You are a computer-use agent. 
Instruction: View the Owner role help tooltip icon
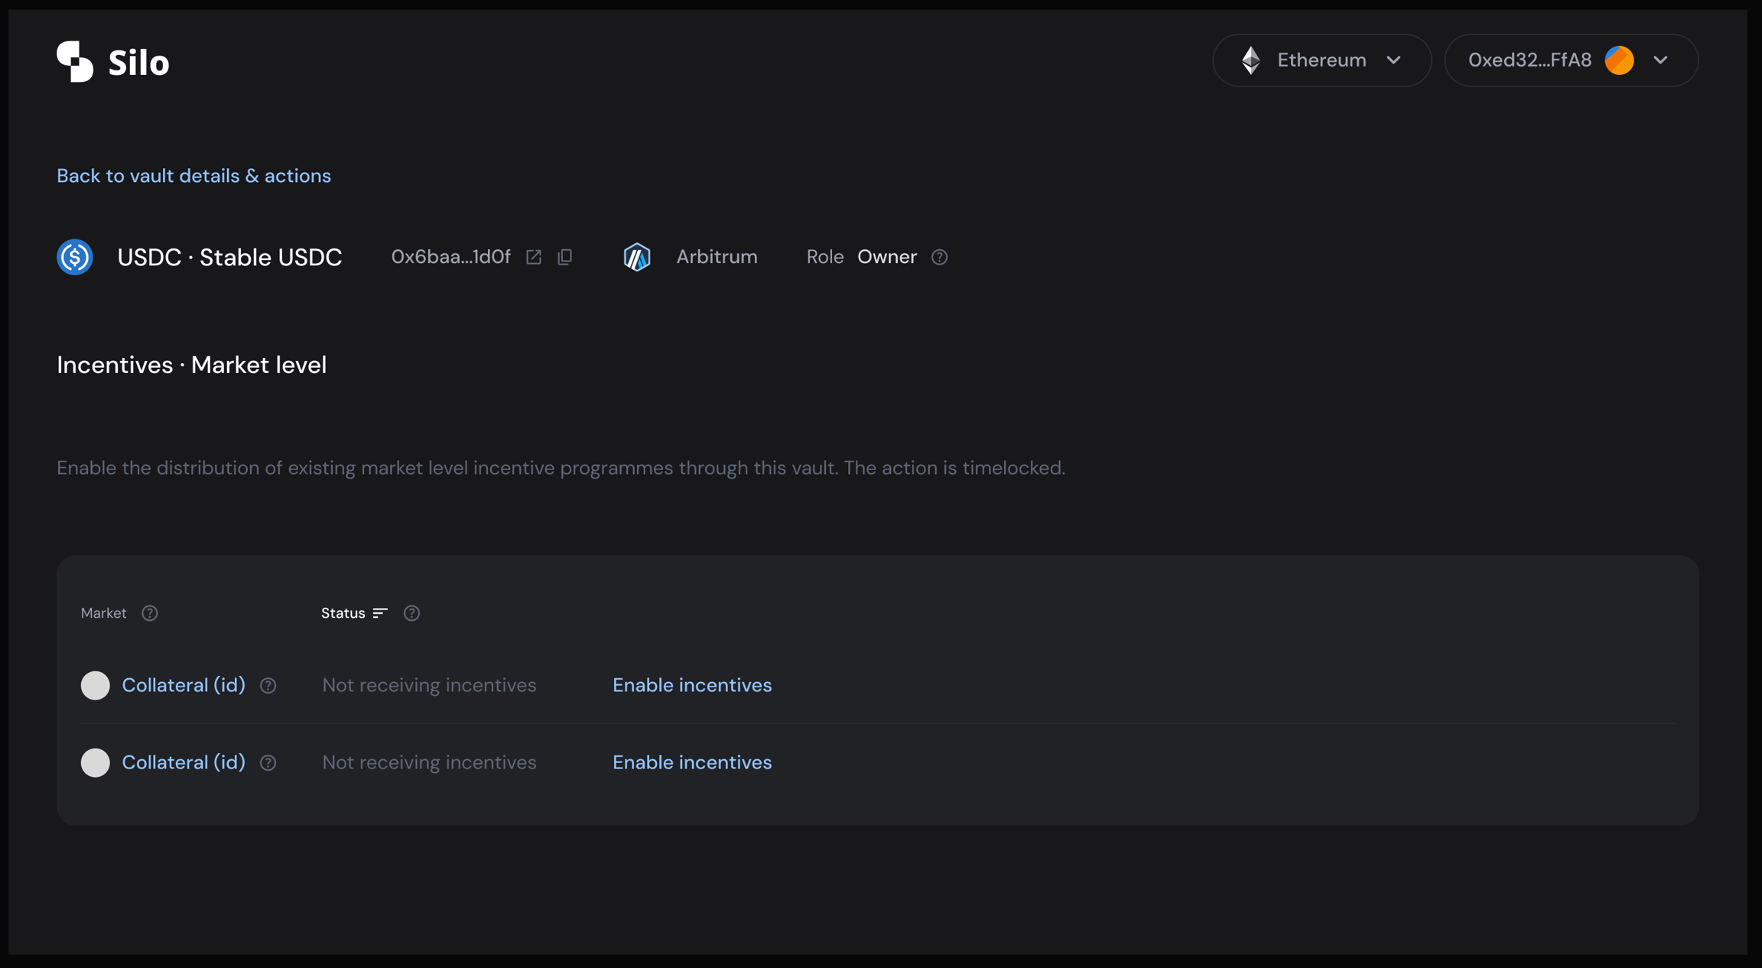(940, 258)
